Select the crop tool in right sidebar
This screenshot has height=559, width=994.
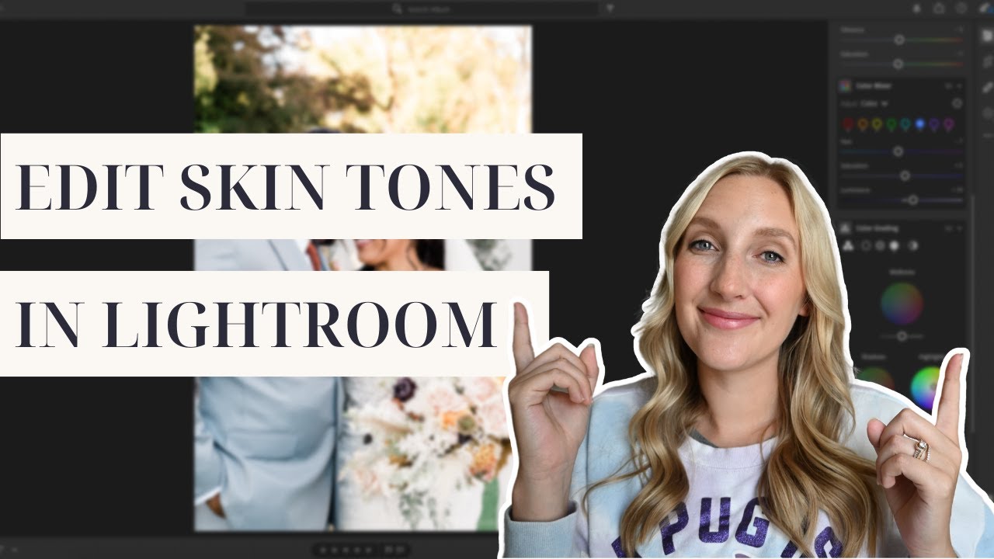987,63
